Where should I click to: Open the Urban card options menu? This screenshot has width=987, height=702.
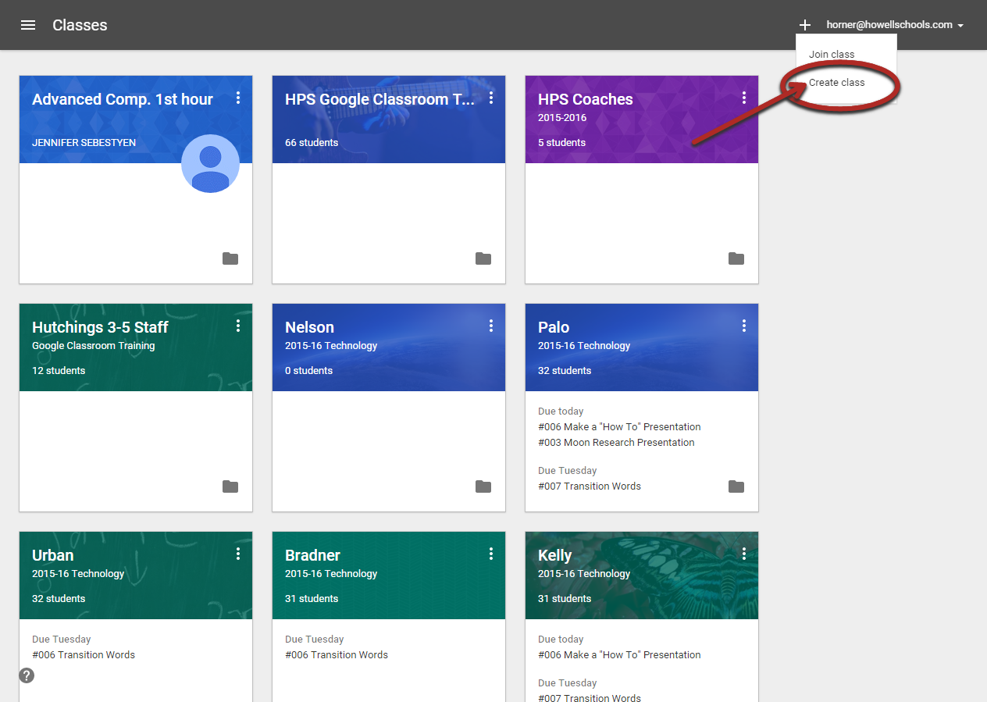pyautogui.click(x=238, y=554)
